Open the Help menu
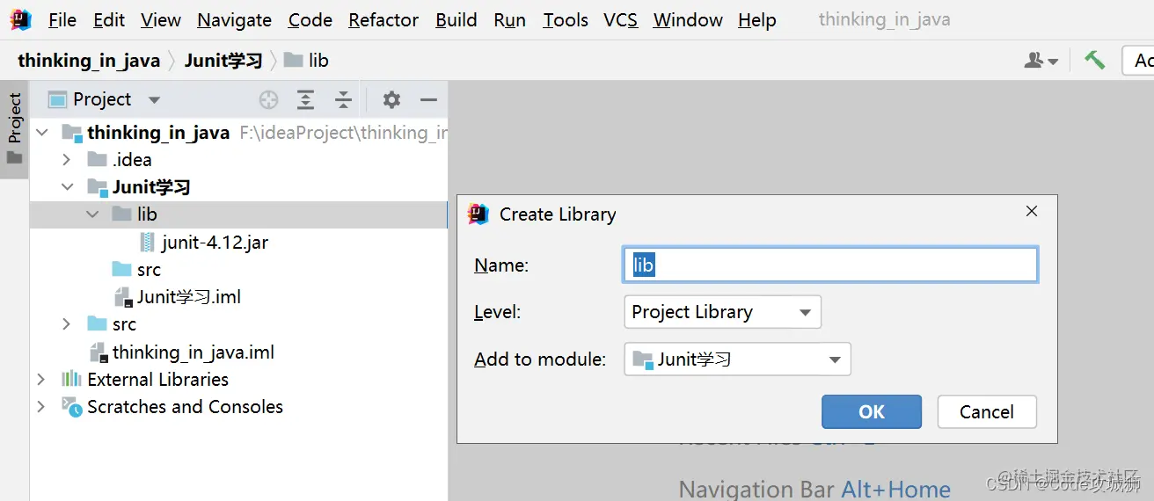Image resolution: width=1154 pixels, height=501 pixels. (x=757, y=19)
